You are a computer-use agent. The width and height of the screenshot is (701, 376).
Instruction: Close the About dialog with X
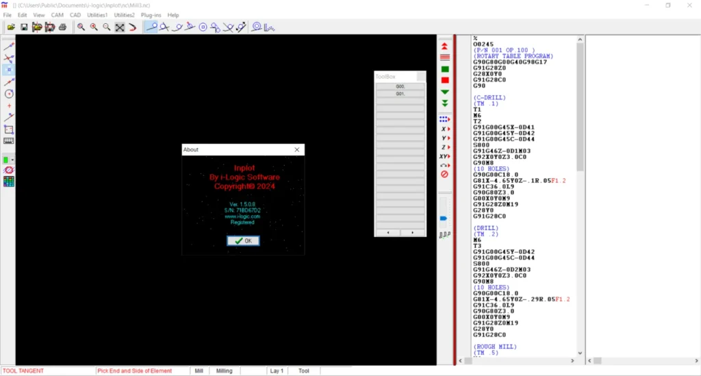[x=297, y=150]
